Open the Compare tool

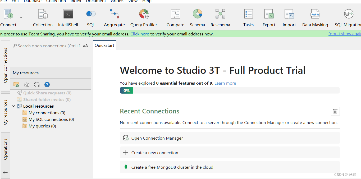point(175,17)
